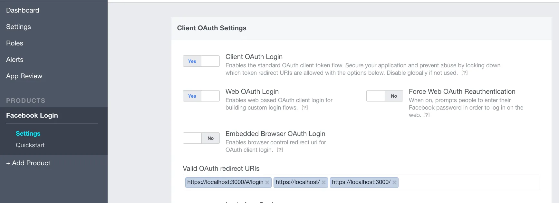559x203 pixels.
Task: Open Quickstart under Facebook Login
Action: pyautogui.click(x=30, y=145)
